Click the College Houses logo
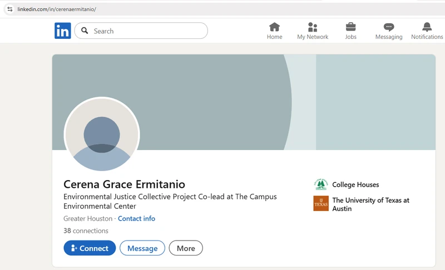 [x=321, y=184]
